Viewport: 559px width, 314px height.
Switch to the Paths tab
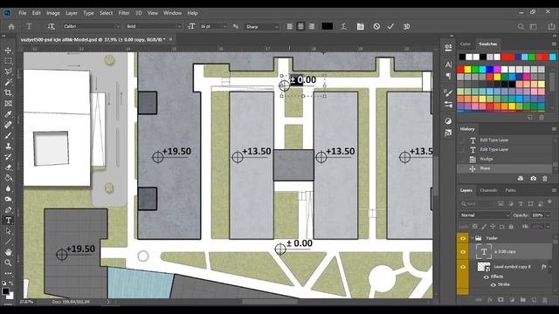(510, 190)
